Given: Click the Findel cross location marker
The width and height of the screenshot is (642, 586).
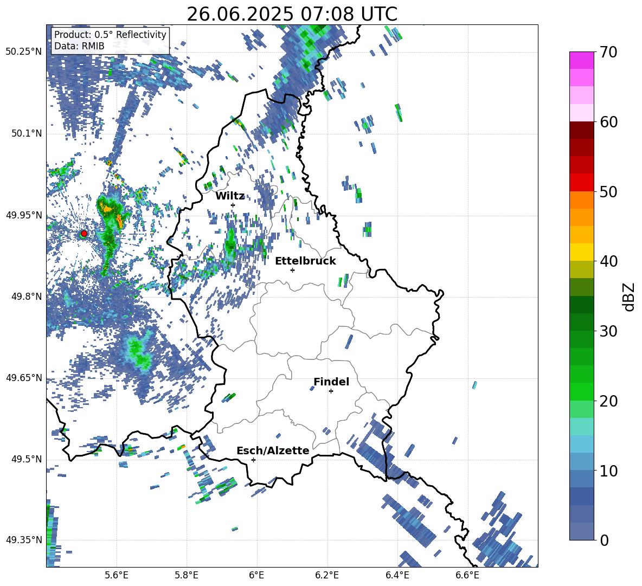Looking at the screenshot, I should coord(331,391).
